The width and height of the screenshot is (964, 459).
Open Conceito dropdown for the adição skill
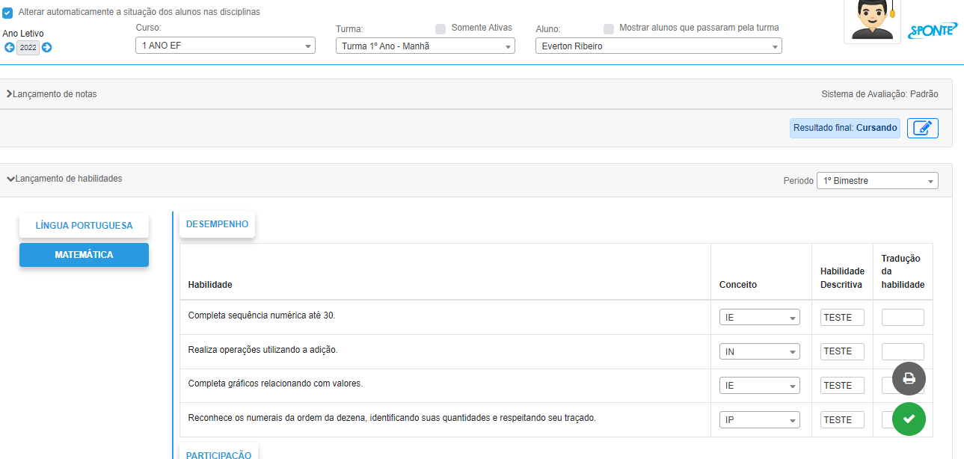pyautogui.click(x=759, y=351)
